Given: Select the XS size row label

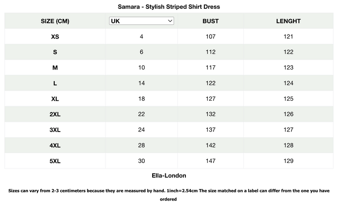Looking at the screenshot, I should [55, 36].
